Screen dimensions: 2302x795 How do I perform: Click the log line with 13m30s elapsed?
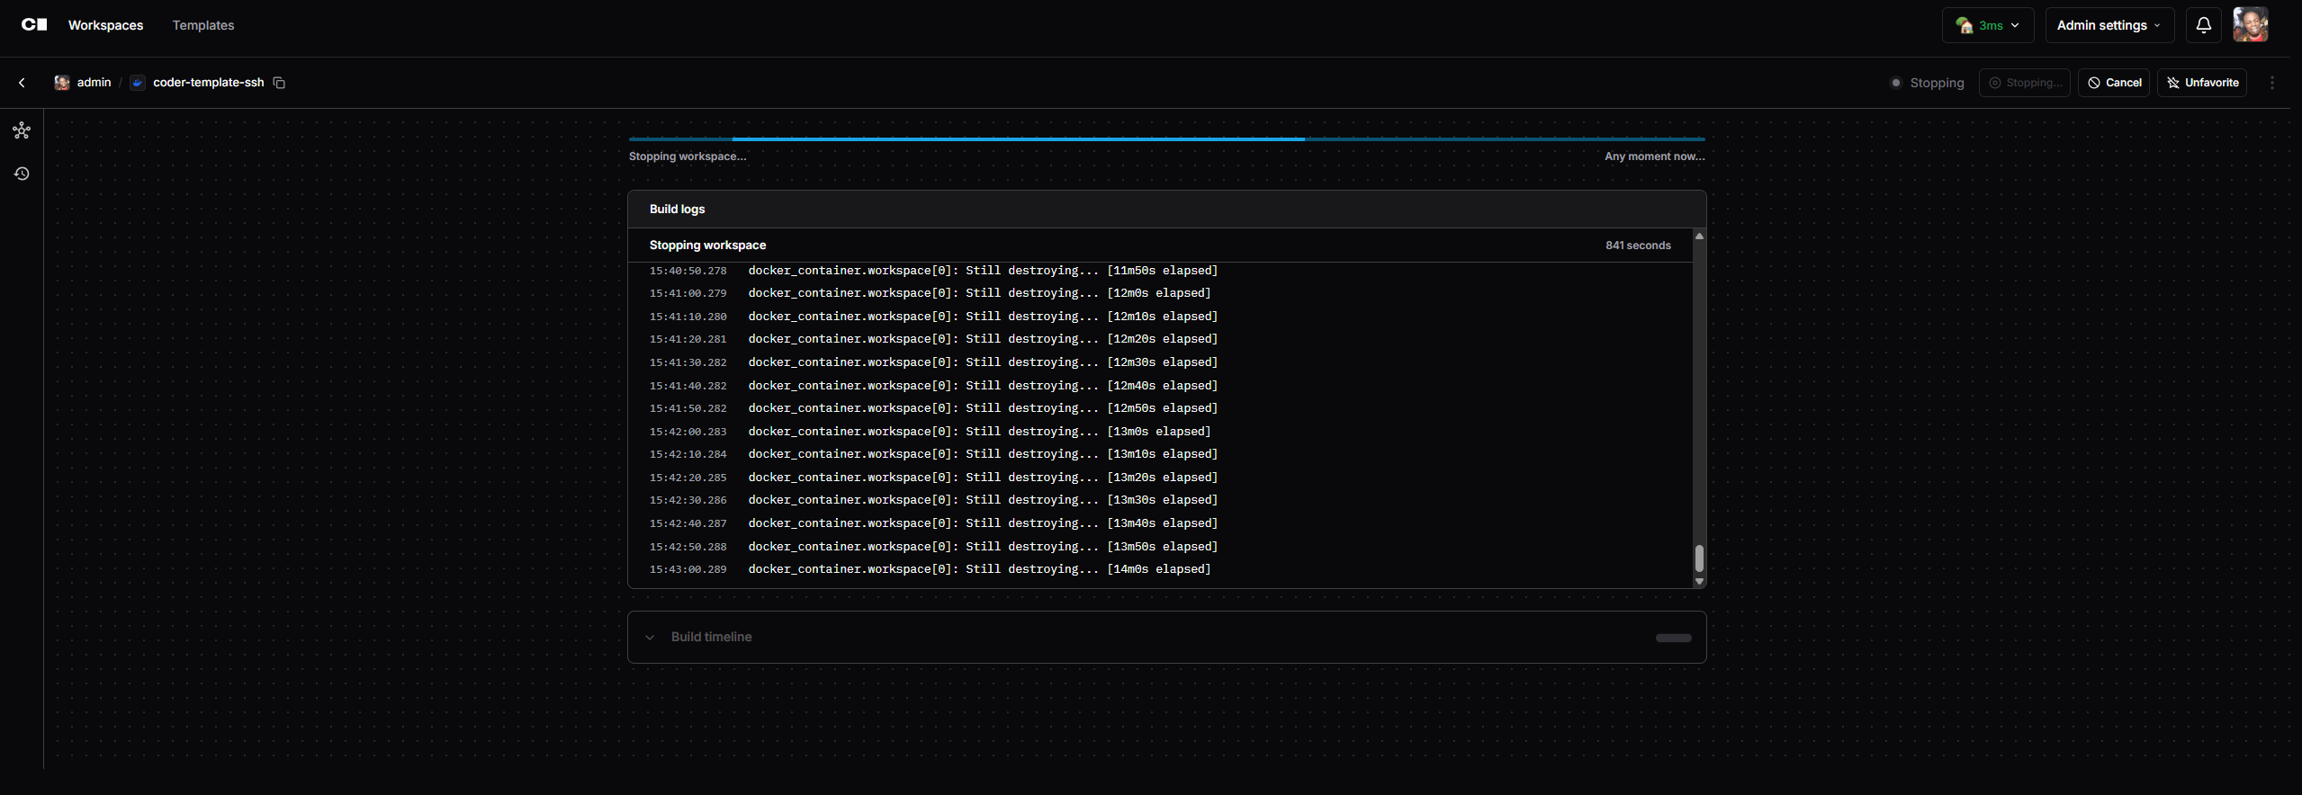(x=1160, y=500)
